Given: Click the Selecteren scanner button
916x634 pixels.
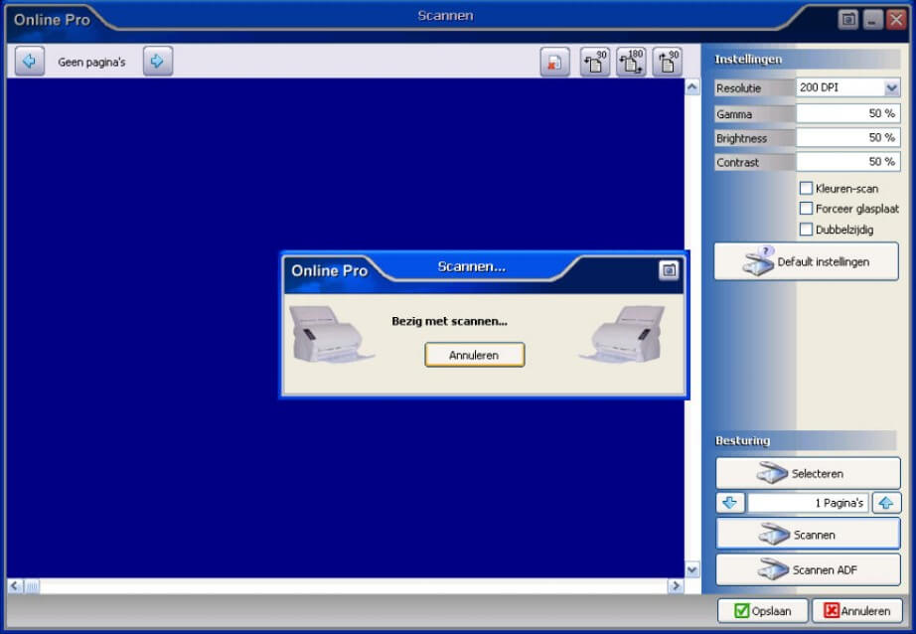Looking at the screenshot, I should (808, 473).
